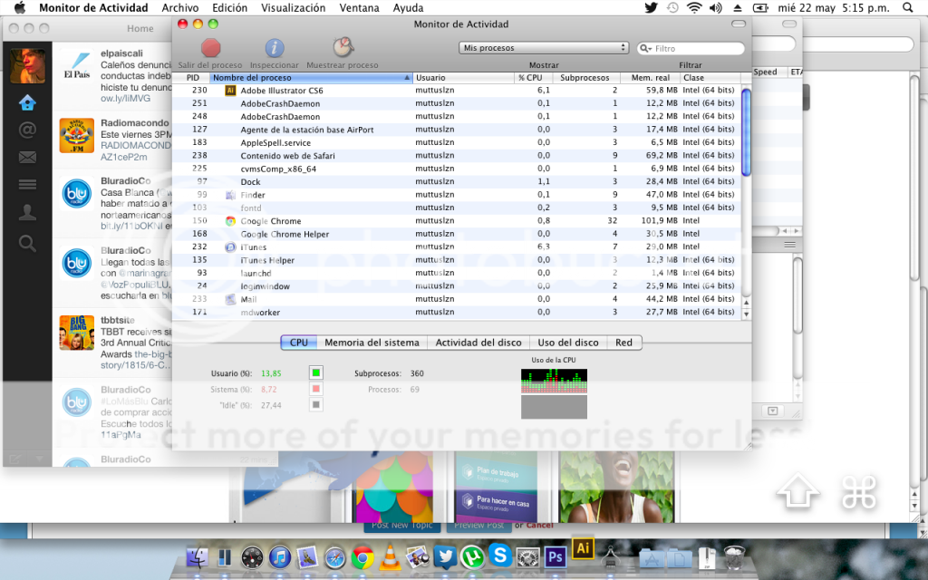Open the Mis procesos dropdown
The width and height of the screenshot is (928, 580).
(543, 48)
